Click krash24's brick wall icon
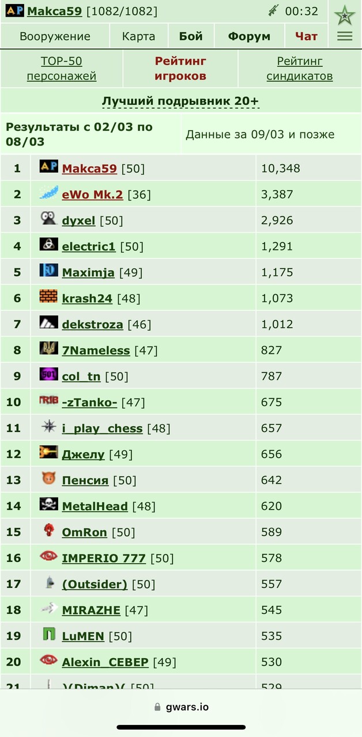 tap(48, 297)
